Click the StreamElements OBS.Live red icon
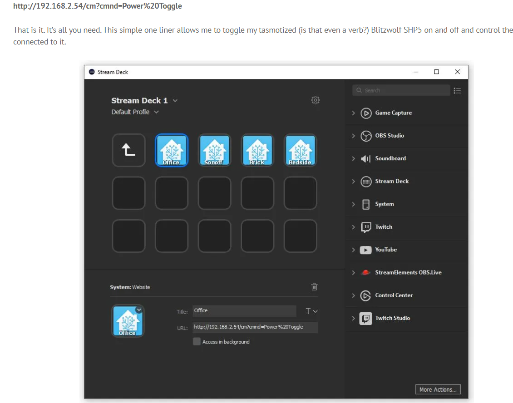This screenshot has height=403, width=513. pos(366,272)
